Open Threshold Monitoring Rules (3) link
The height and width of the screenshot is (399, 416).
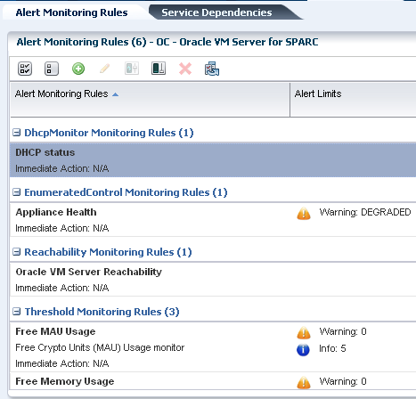tap(102, 312)
